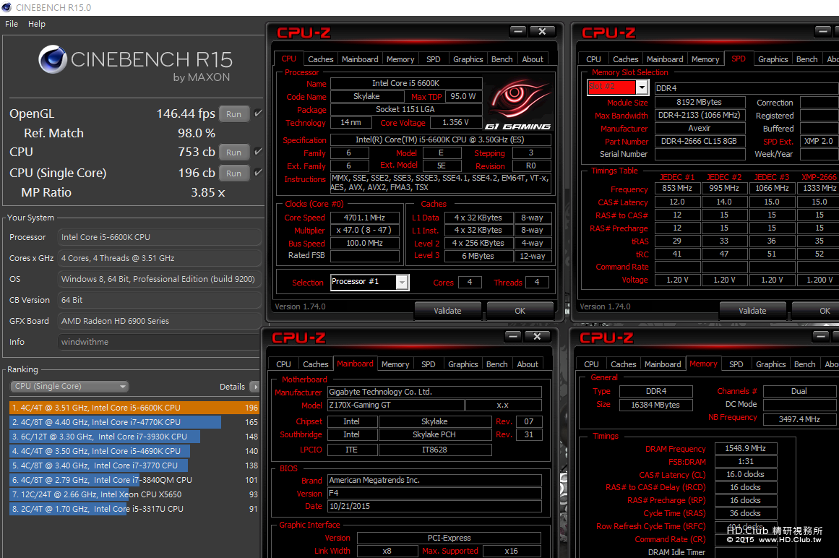Select Mainboard tab in SPD window
The width and height of the screenshot is (839, 558).
[665, 59]
